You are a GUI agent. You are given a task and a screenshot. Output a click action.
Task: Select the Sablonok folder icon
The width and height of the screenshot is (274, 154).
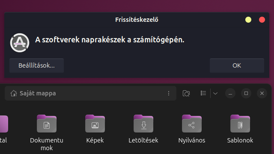pyautogui.click(x=240, y=124)
